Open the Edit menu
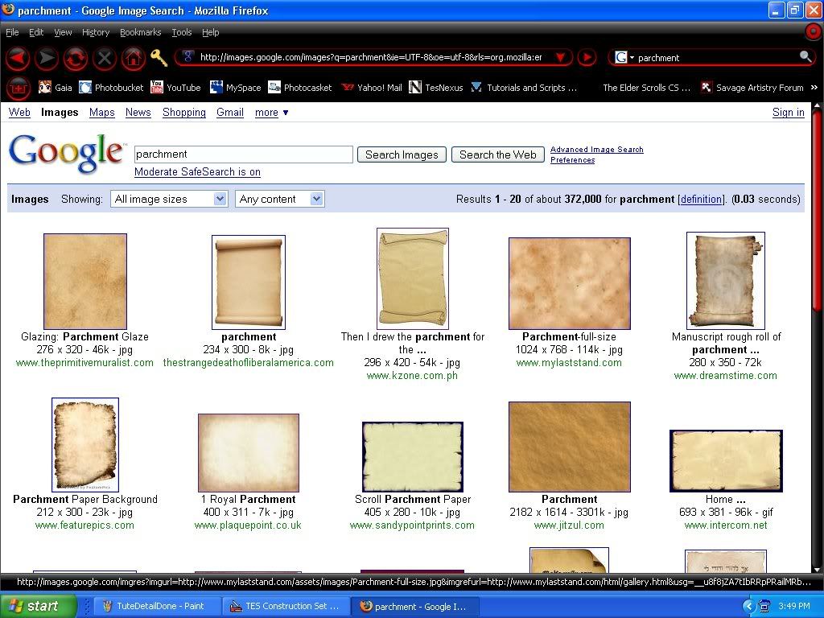824x618 pixels. coord(36,32)
